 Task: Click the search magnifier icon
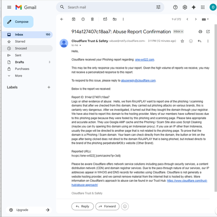tap(62, 7)
